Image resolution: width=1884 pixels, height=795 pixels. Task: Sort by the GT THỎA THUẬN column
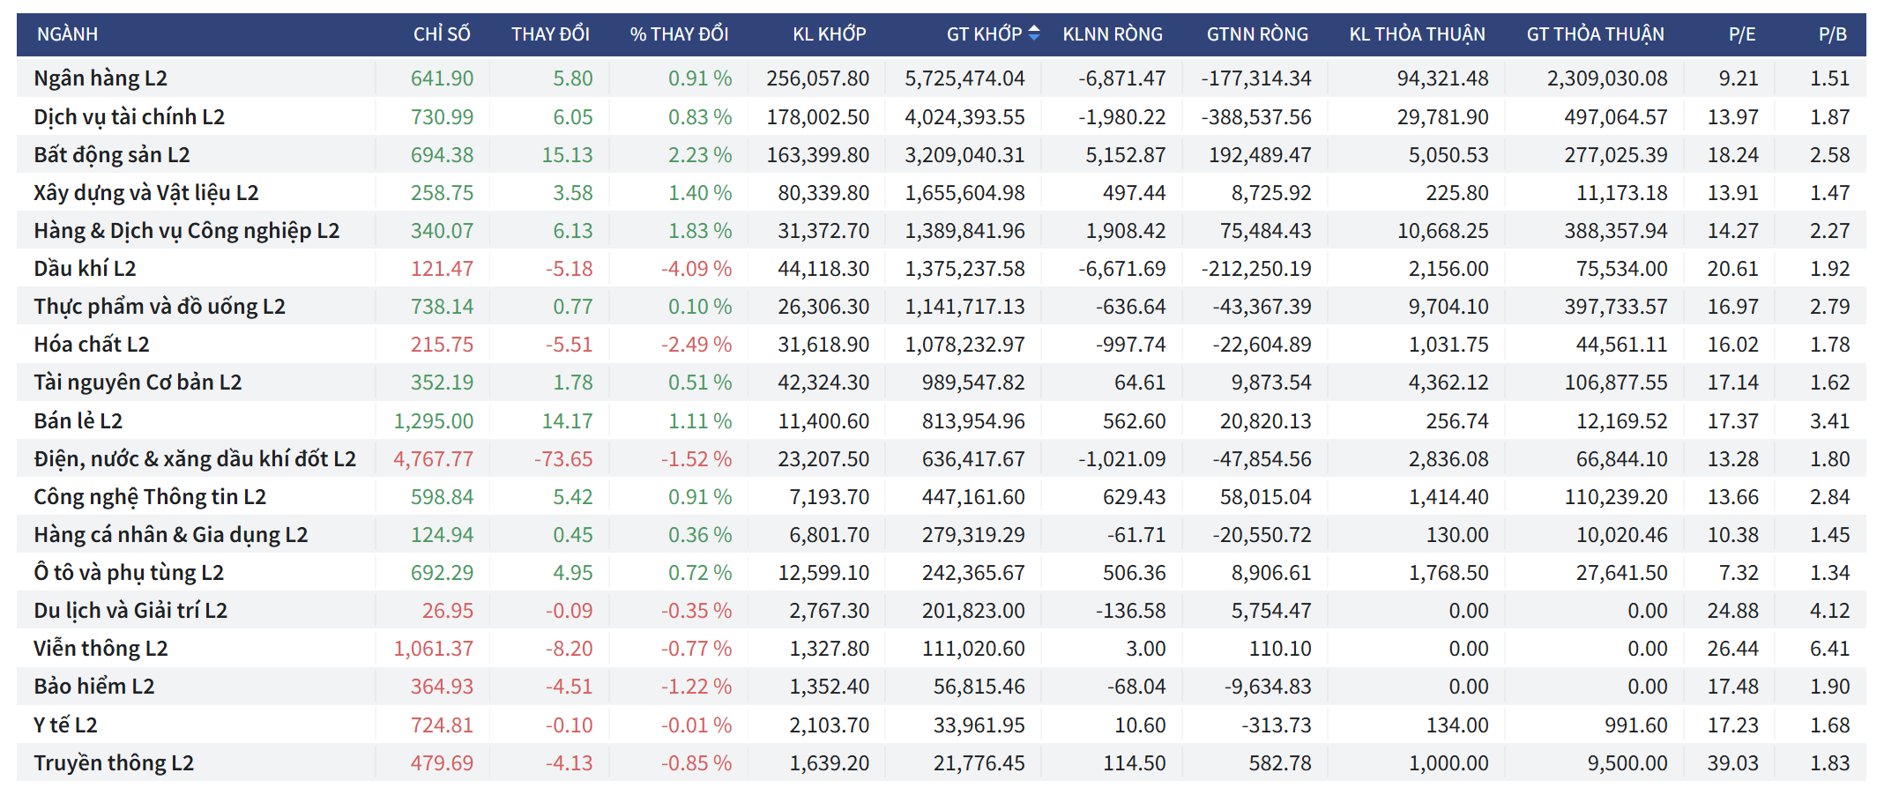(x=1595, y=34)
